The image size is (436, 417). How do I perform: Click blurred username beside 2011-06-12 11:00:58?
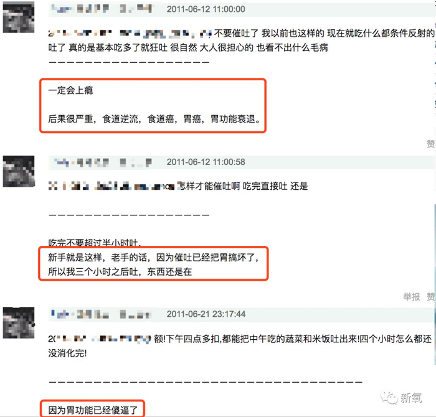[103, 162]
